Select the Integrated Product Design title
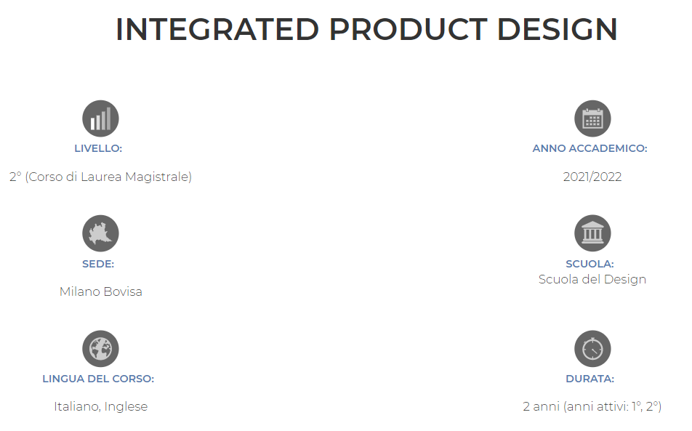 [366, 30]
